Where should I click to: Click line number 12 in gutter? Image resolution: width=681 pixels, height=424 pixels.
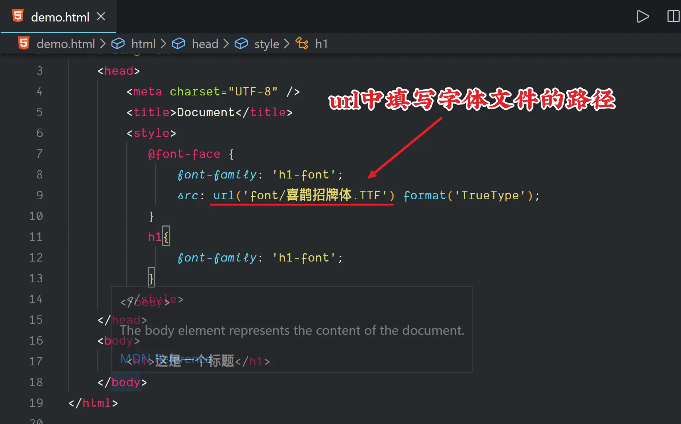click(x=36, y=258)
